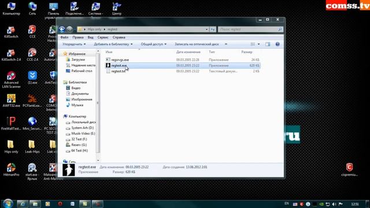The image size is (370, 208).
Task: Open the KillSwitch-2.4 desktop icon
Action: coord(11,55)
